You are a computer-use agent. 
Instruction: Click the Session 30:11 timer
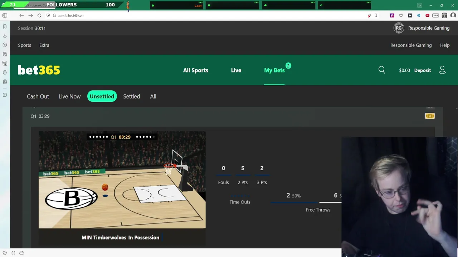click(x=32, y=28)
